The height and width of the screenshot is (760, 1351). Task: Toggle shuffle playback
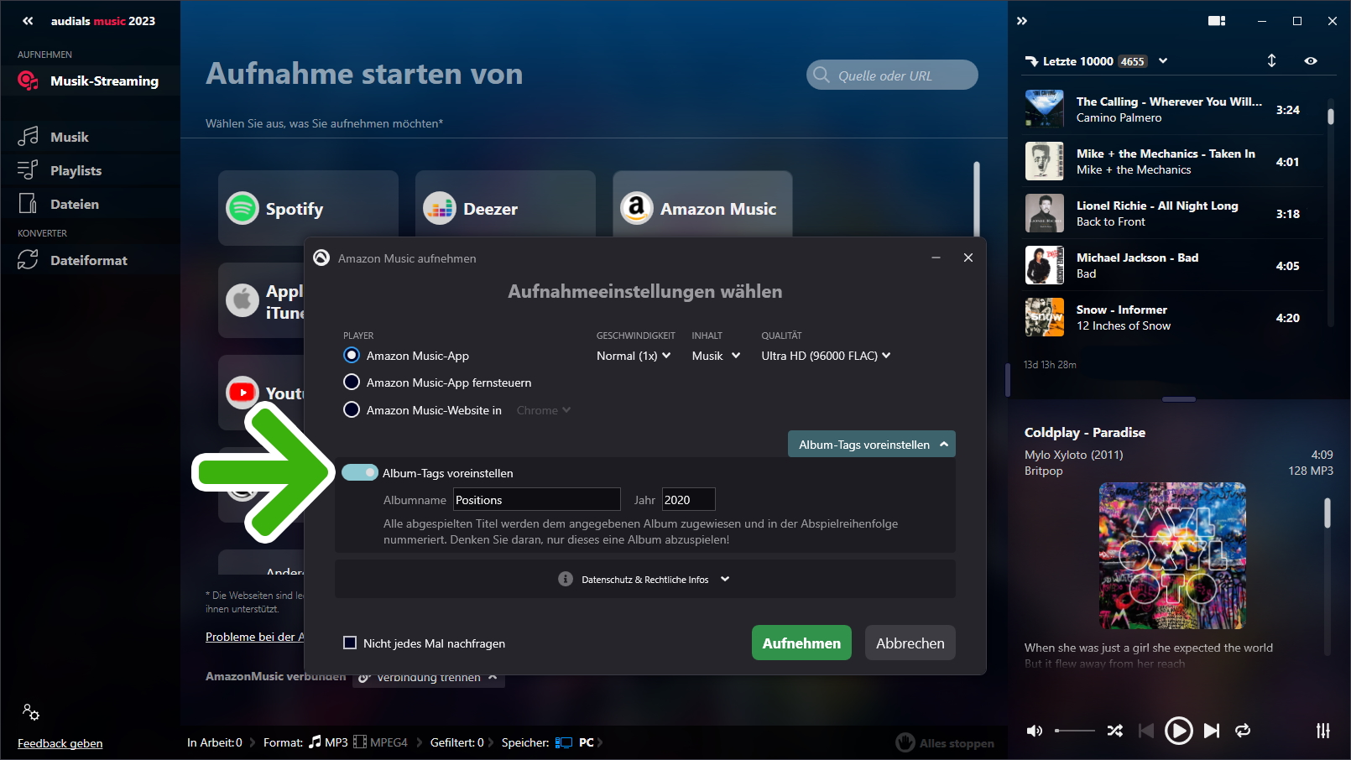pyautogui.click(x=1115, y=731)
